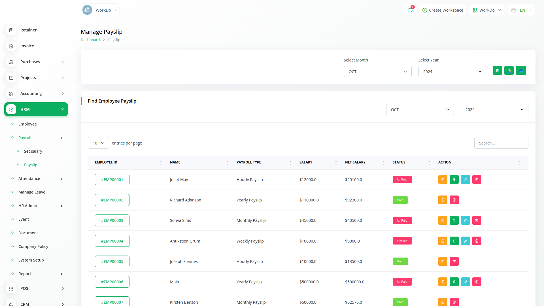Viewport: 544px width, 306px height.
Task: Click the OneDrive cloud export icon
Action: pyautogui.click(x=521, y=71)
